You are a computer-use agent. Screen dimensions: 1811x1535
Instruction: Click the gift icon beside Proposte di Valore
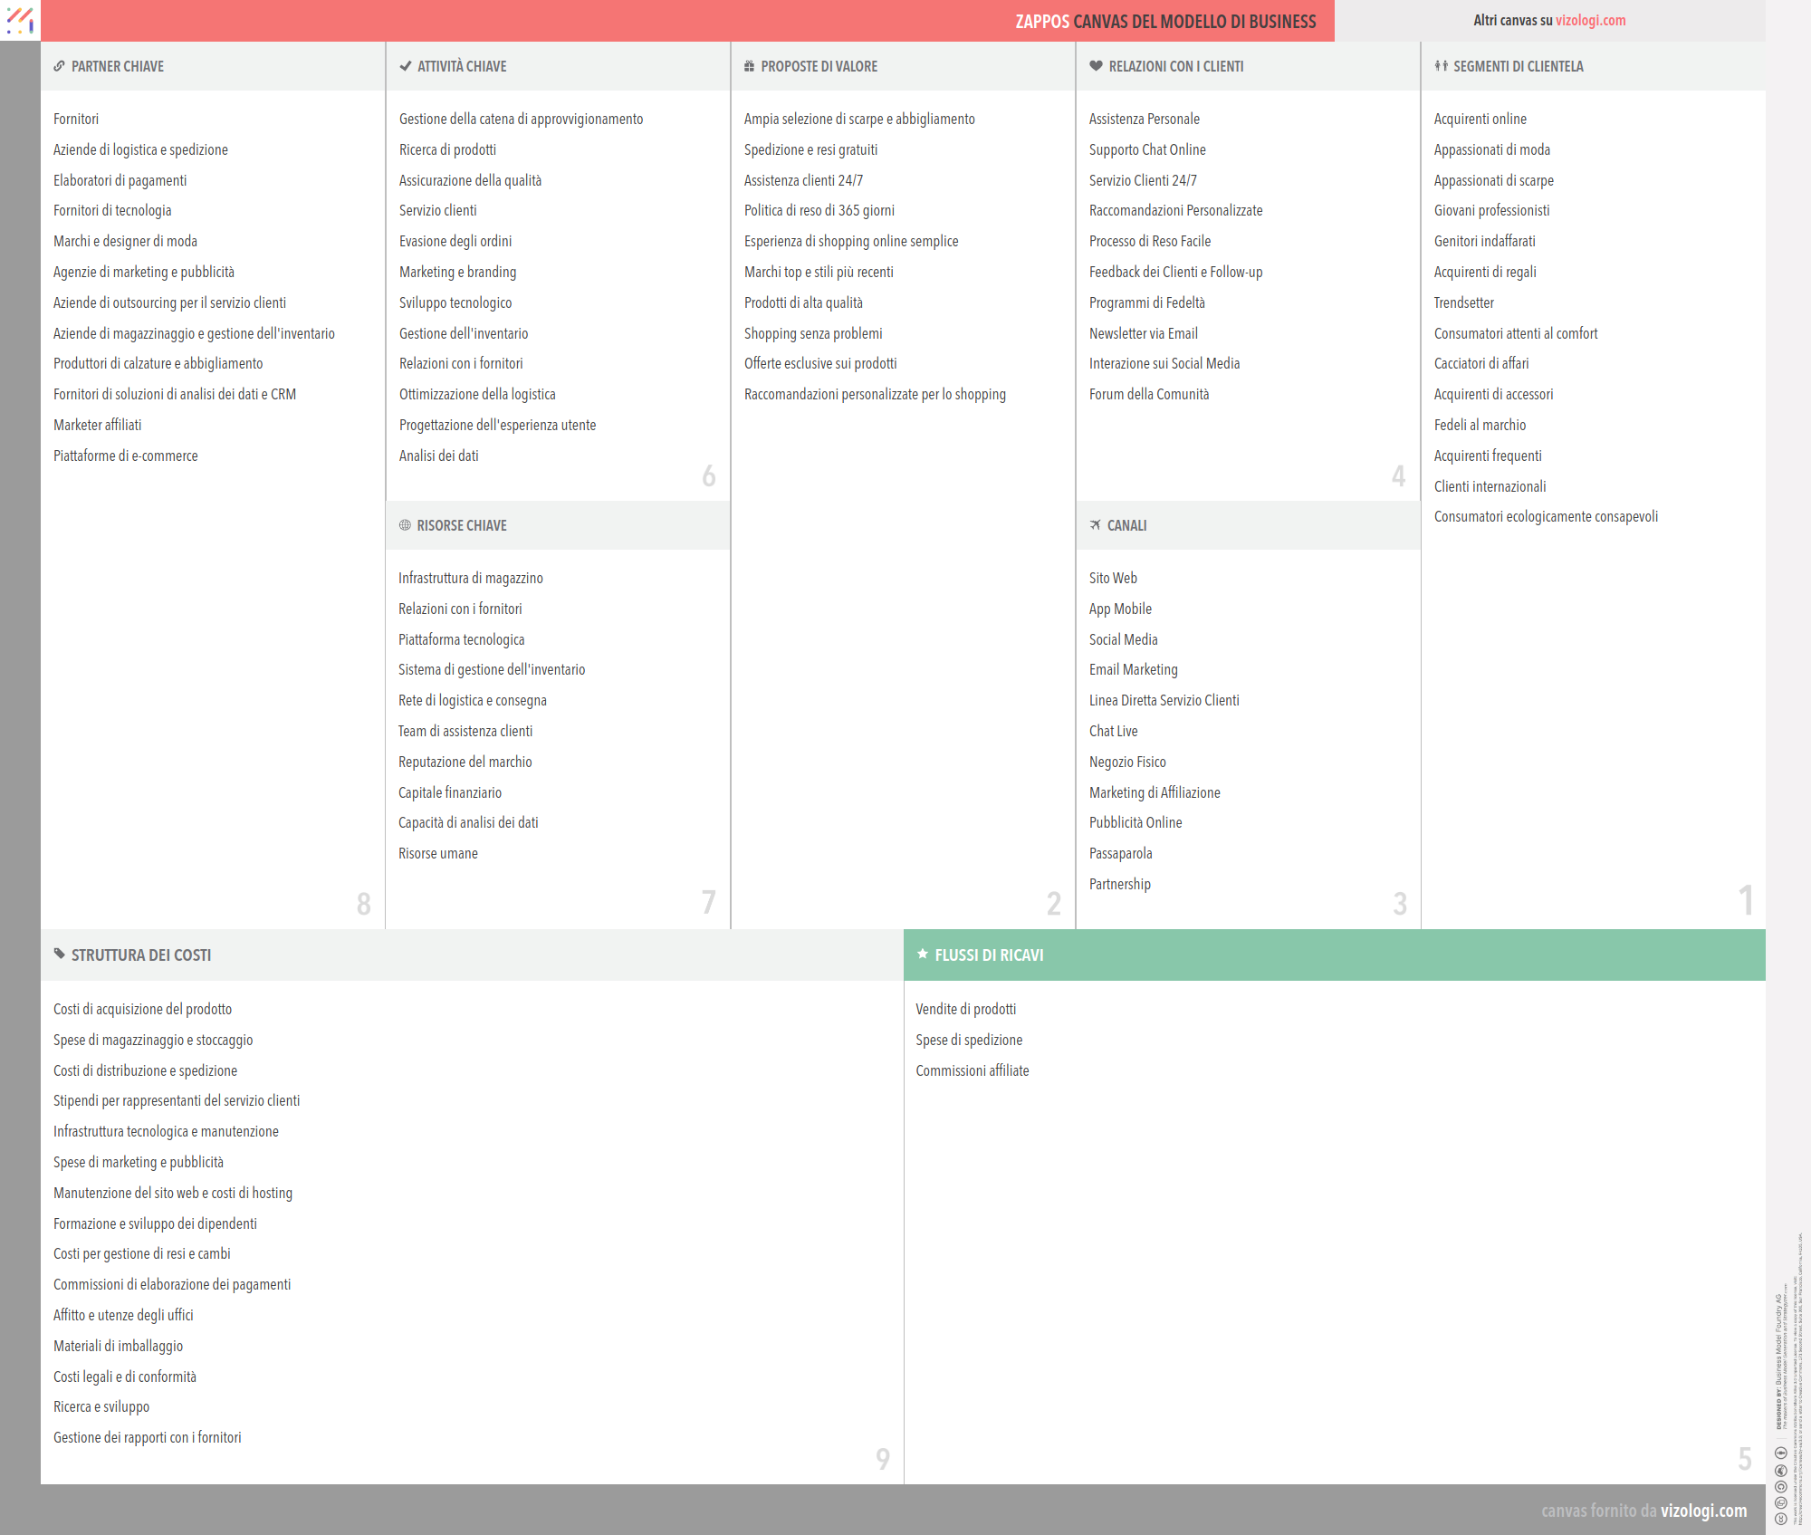[749, 66]
